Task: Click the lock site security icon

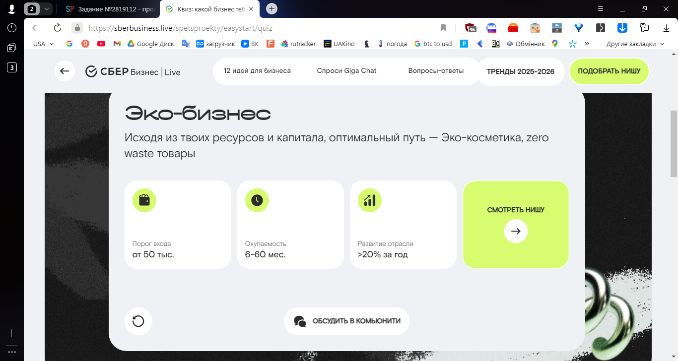Action: [x=77, y=28]
